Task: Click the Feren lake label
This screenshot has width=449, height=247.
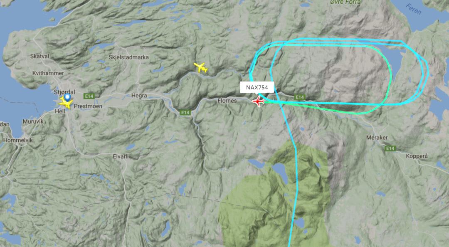Action: 414,9
